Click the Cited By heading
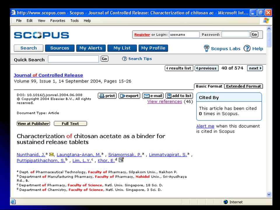Screen dimensions: 280x210 [x=209, y=97]
